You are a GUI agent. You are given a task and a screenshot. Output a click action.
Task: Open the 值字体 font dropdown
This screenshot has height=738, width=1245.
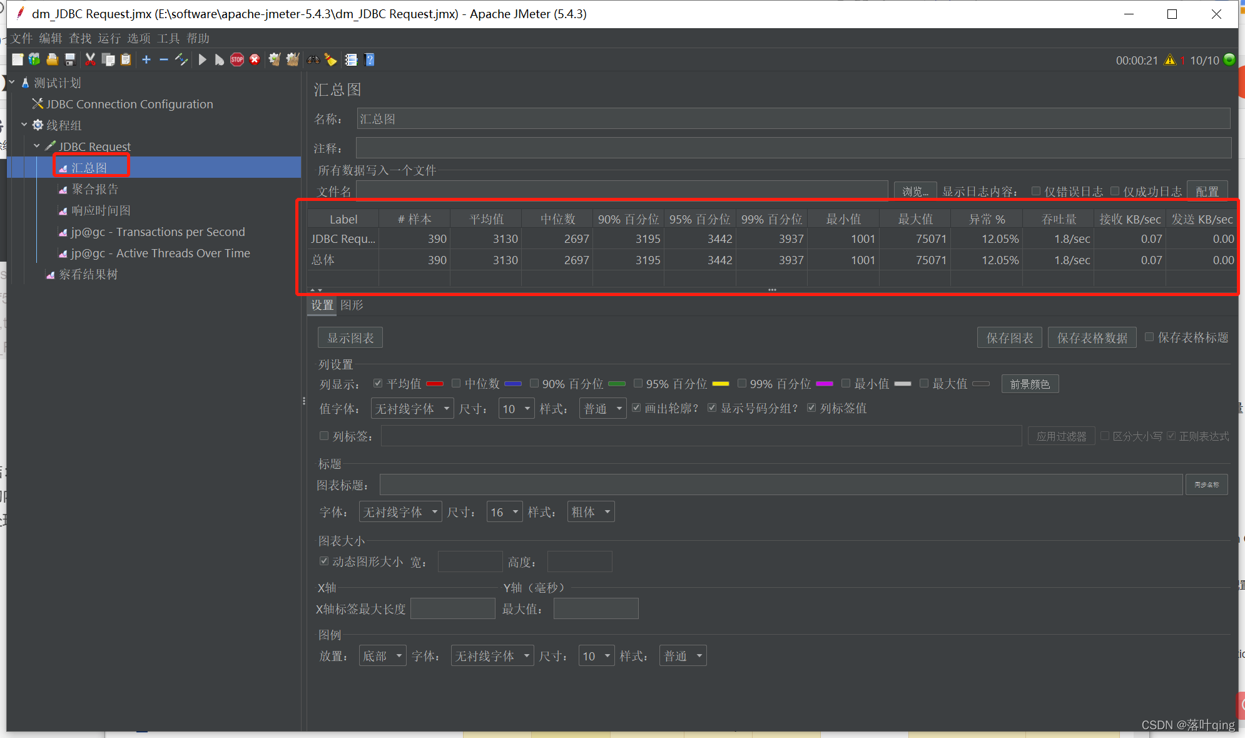click(412, 409)
